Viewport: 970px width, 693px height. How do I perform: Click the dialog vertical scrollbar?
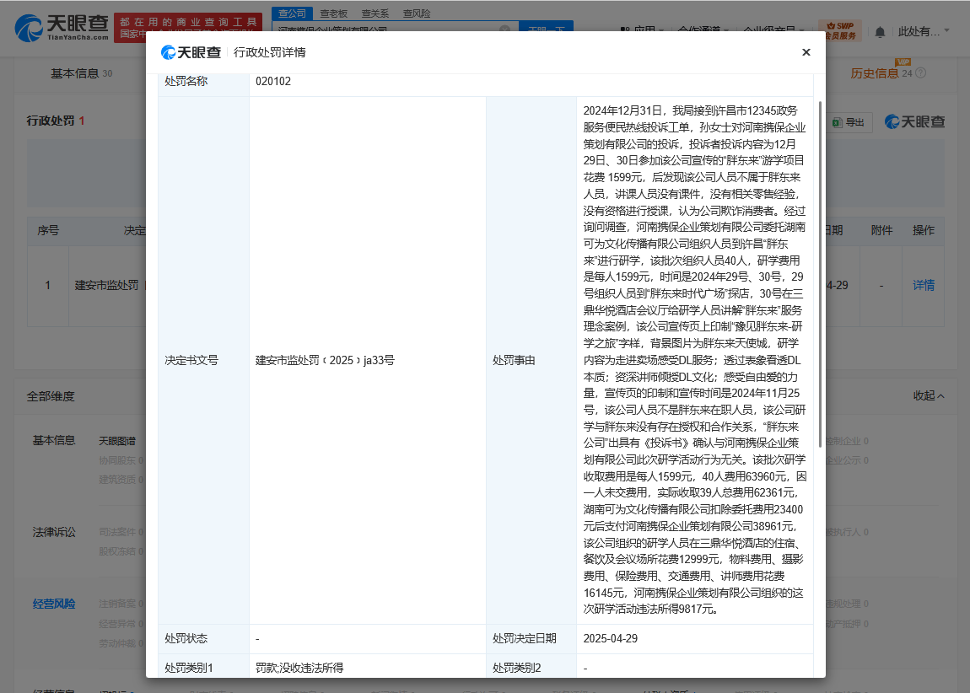[x=821, y=274]
